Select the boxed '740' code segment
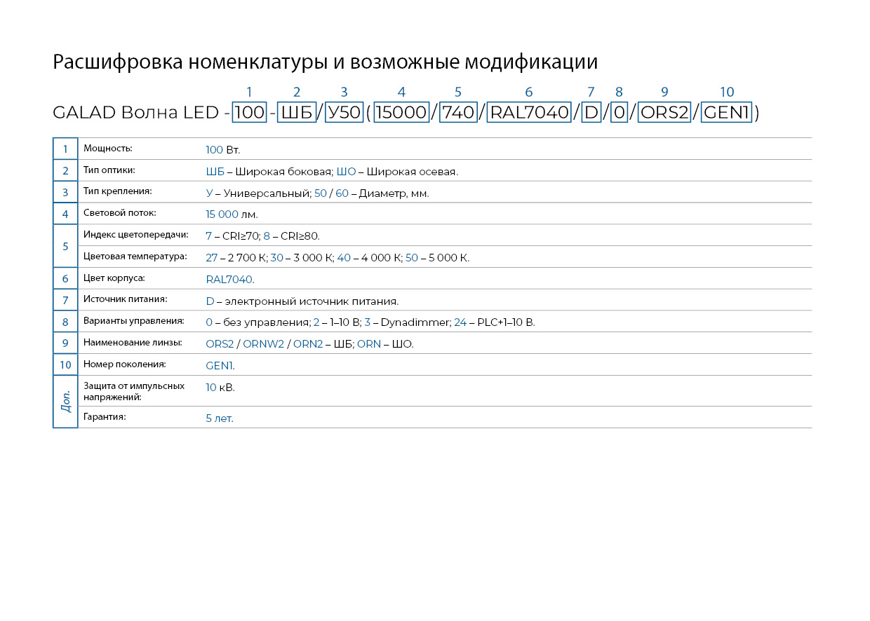 coord(458,113)
